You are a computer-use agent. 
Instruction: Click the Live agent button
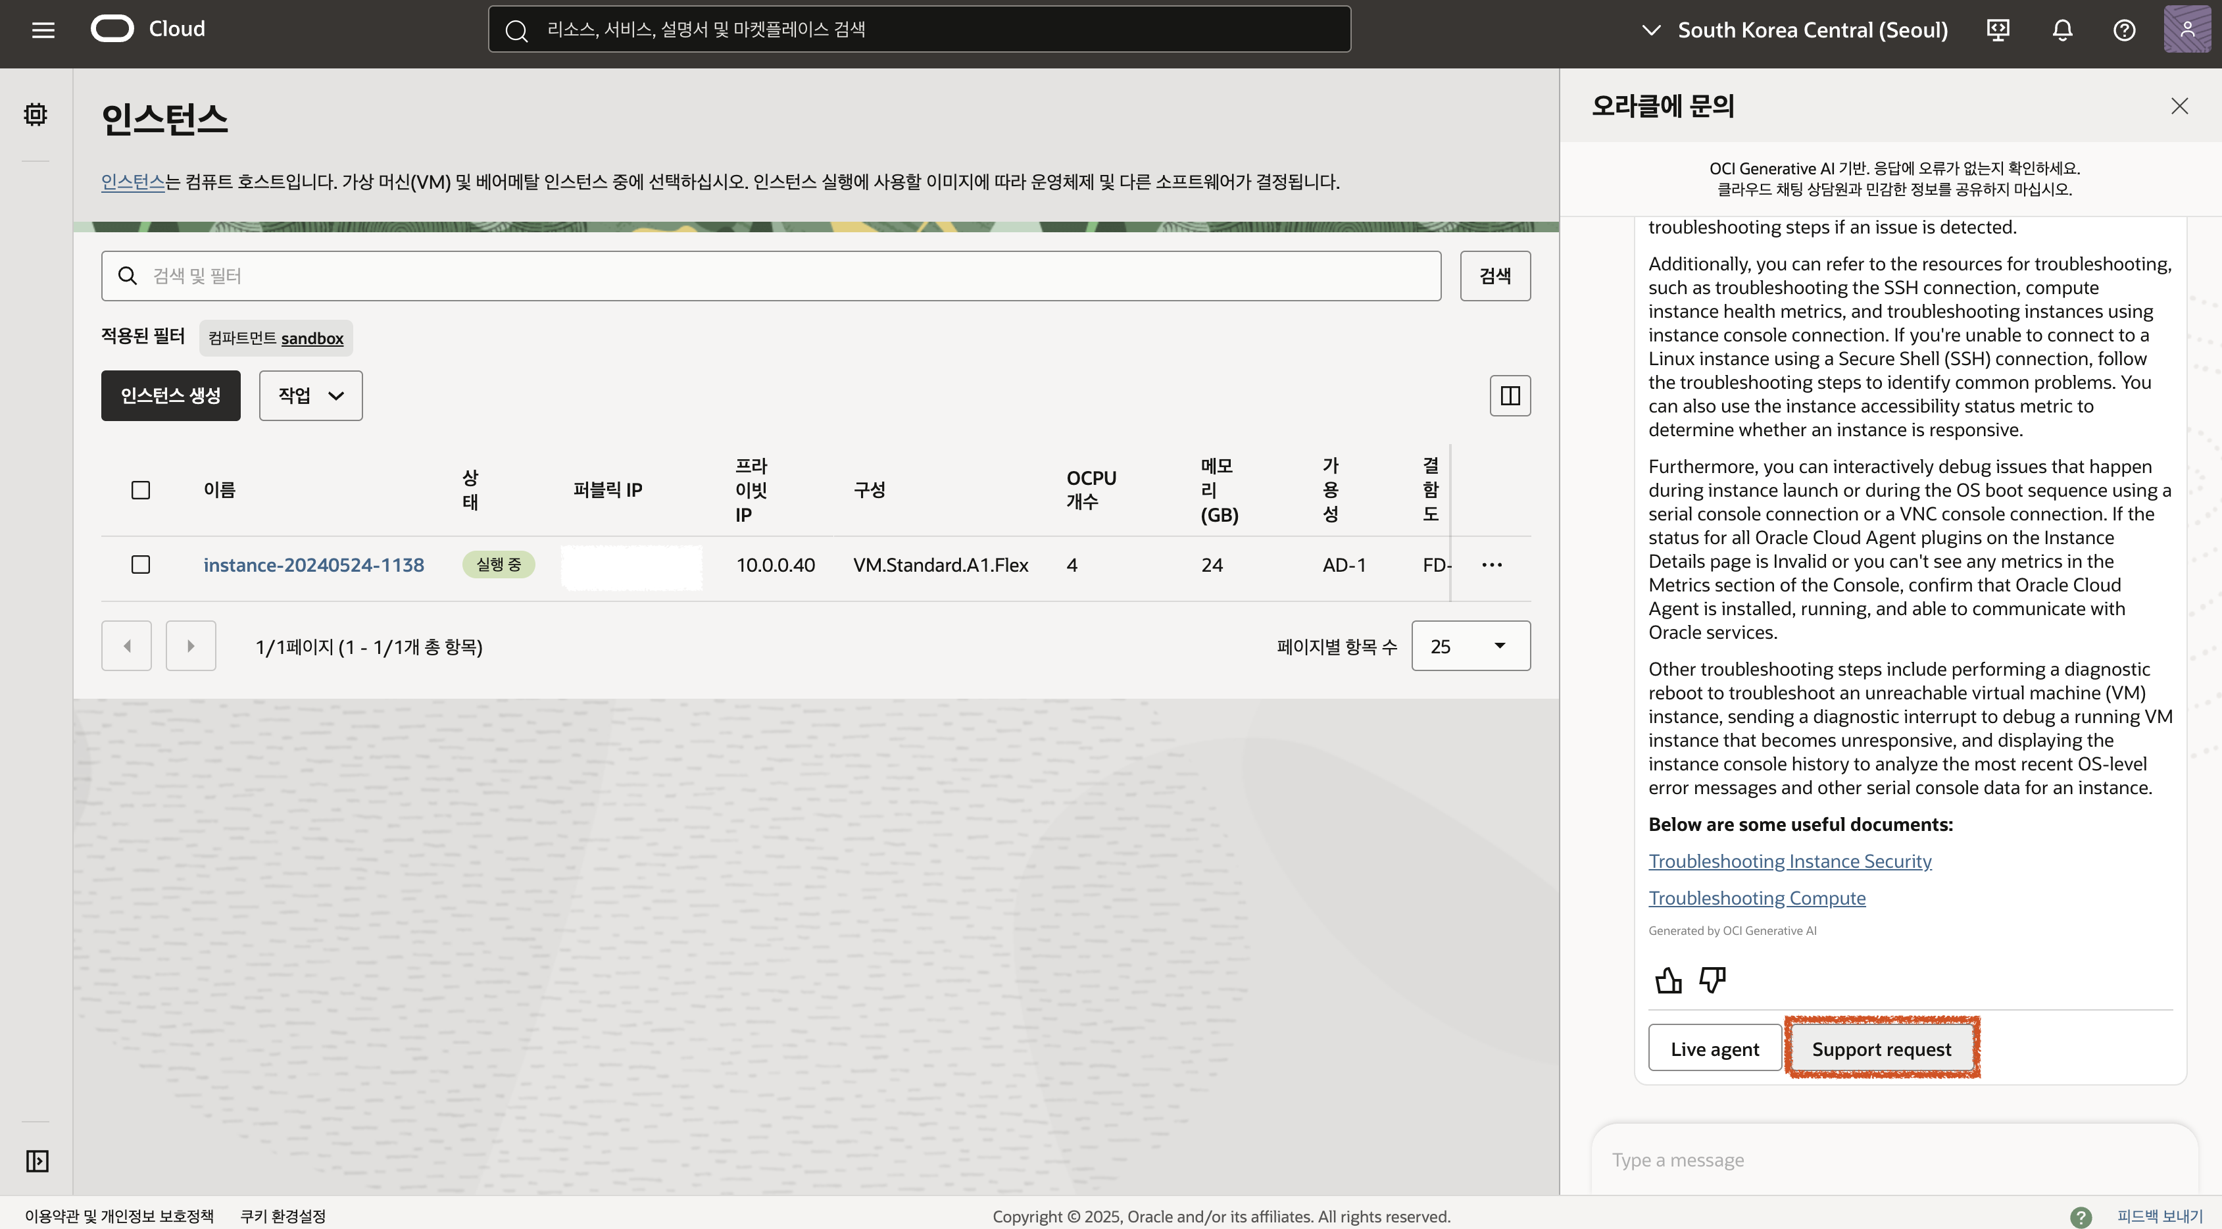click(x=1714, y=1049)
